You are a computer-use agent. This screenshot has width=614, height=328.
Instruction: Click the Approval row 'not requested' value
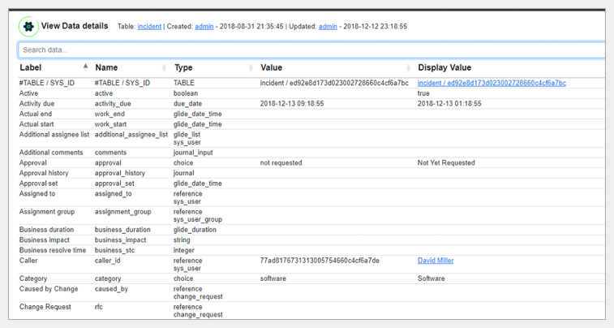pyautogui.click(x=281, y=162)
